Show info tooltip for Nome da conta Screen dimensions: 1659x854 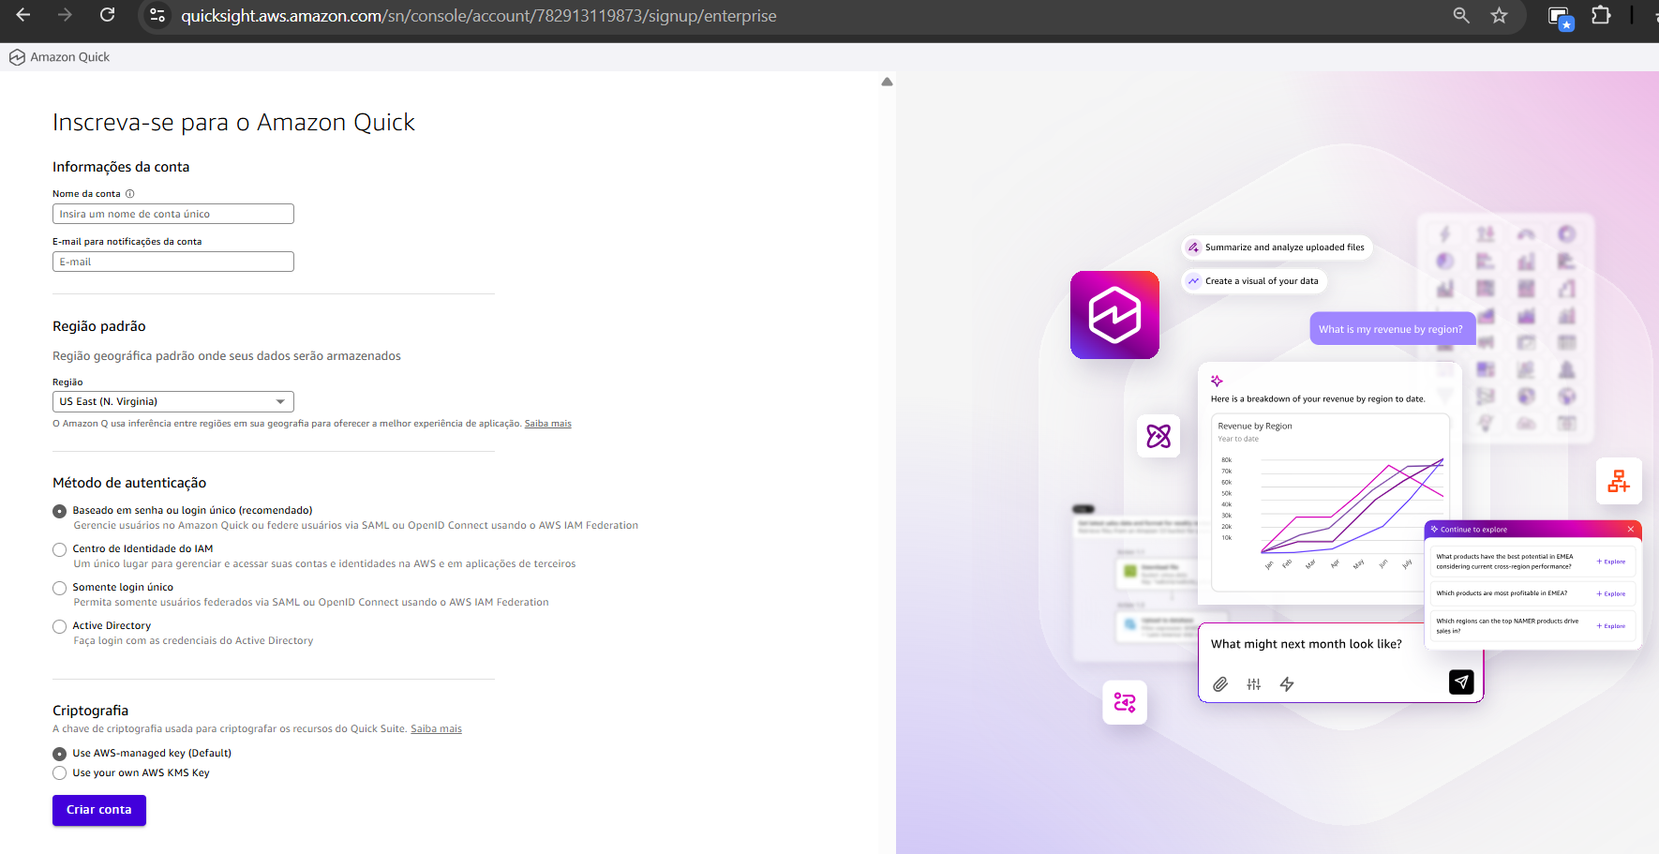(130, 194)
